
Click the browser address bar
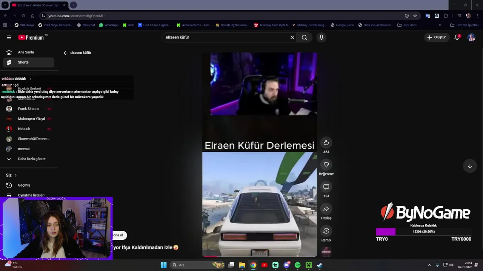pos(223,16)
